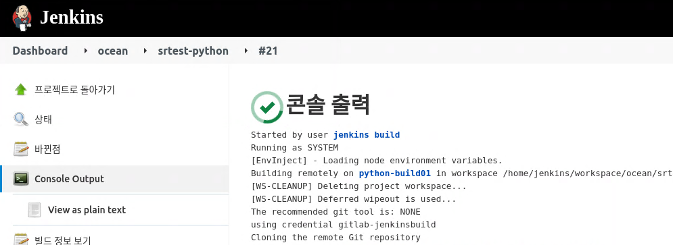Expand dropdown arrow after srtest-python breadcrumb
The width and height of the screenshot is (673, 245).
coord(246,51)
